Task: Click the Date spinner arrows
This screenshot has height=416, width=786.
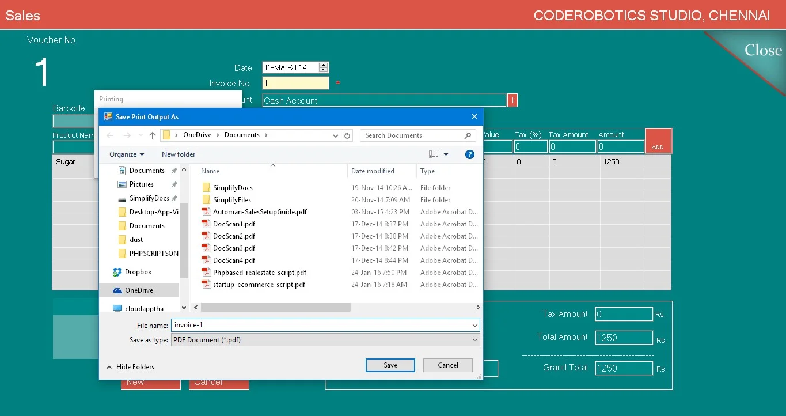Action: coord(323,67)
